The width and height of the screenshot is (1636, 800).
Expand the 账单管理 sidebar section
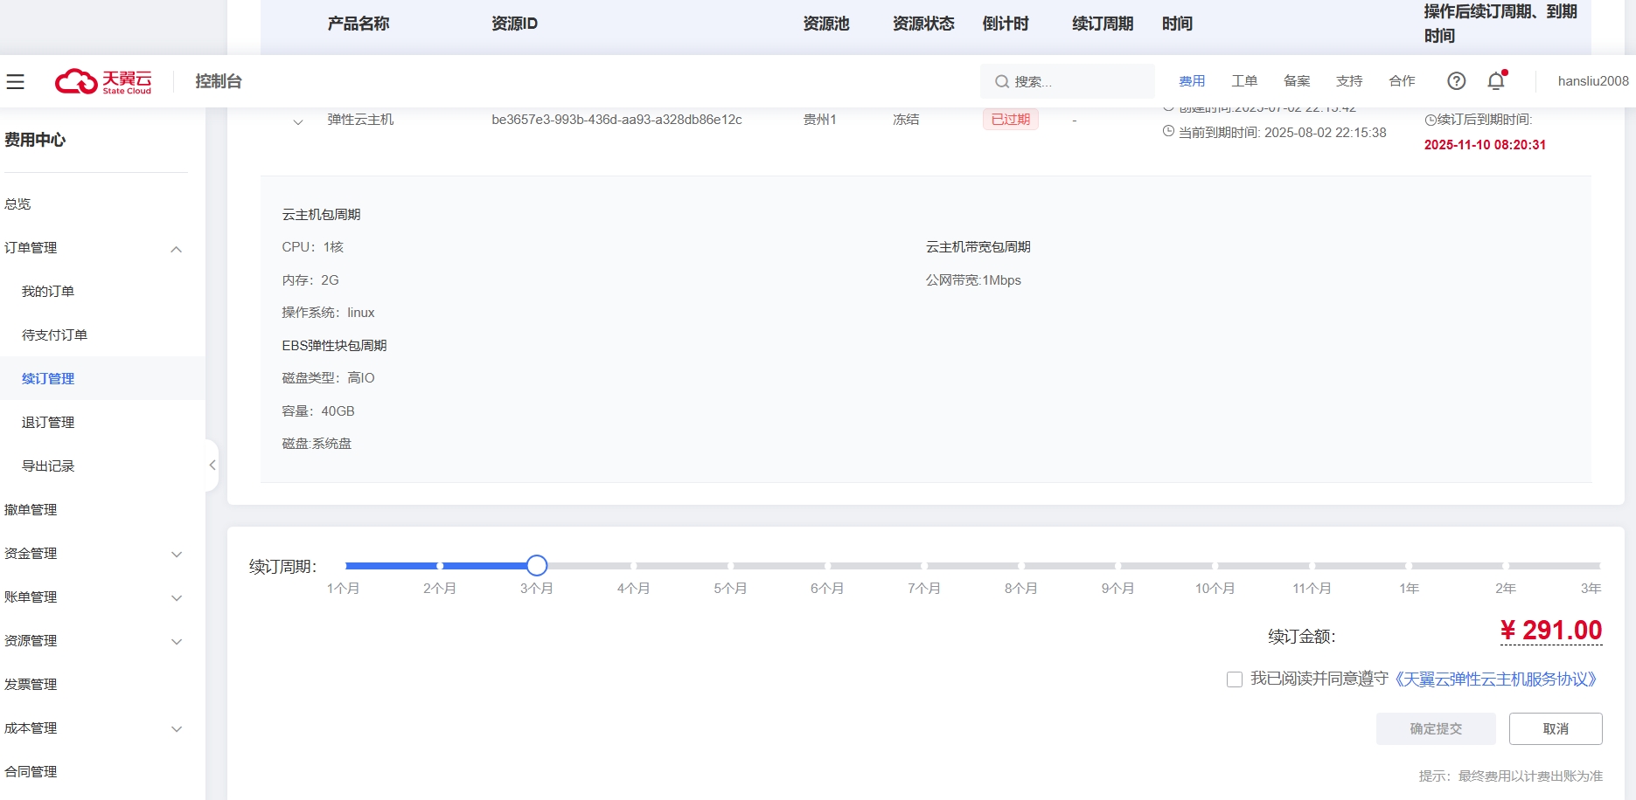[x=176, y=598]
